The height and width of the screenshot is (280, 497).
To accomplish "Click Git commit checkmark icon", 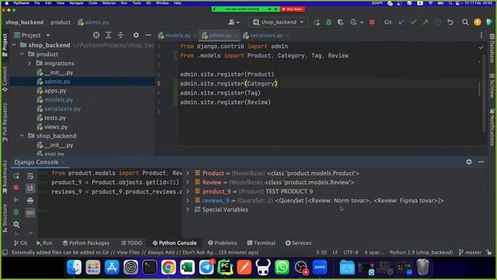I will coord(413,23).
